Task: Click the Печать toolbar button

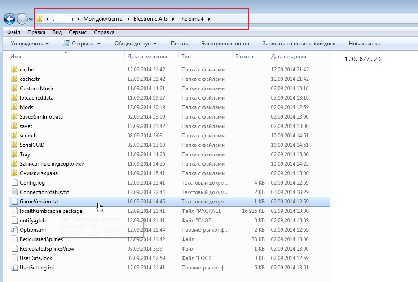Action: pyautogui.click(x=180, y=44)
